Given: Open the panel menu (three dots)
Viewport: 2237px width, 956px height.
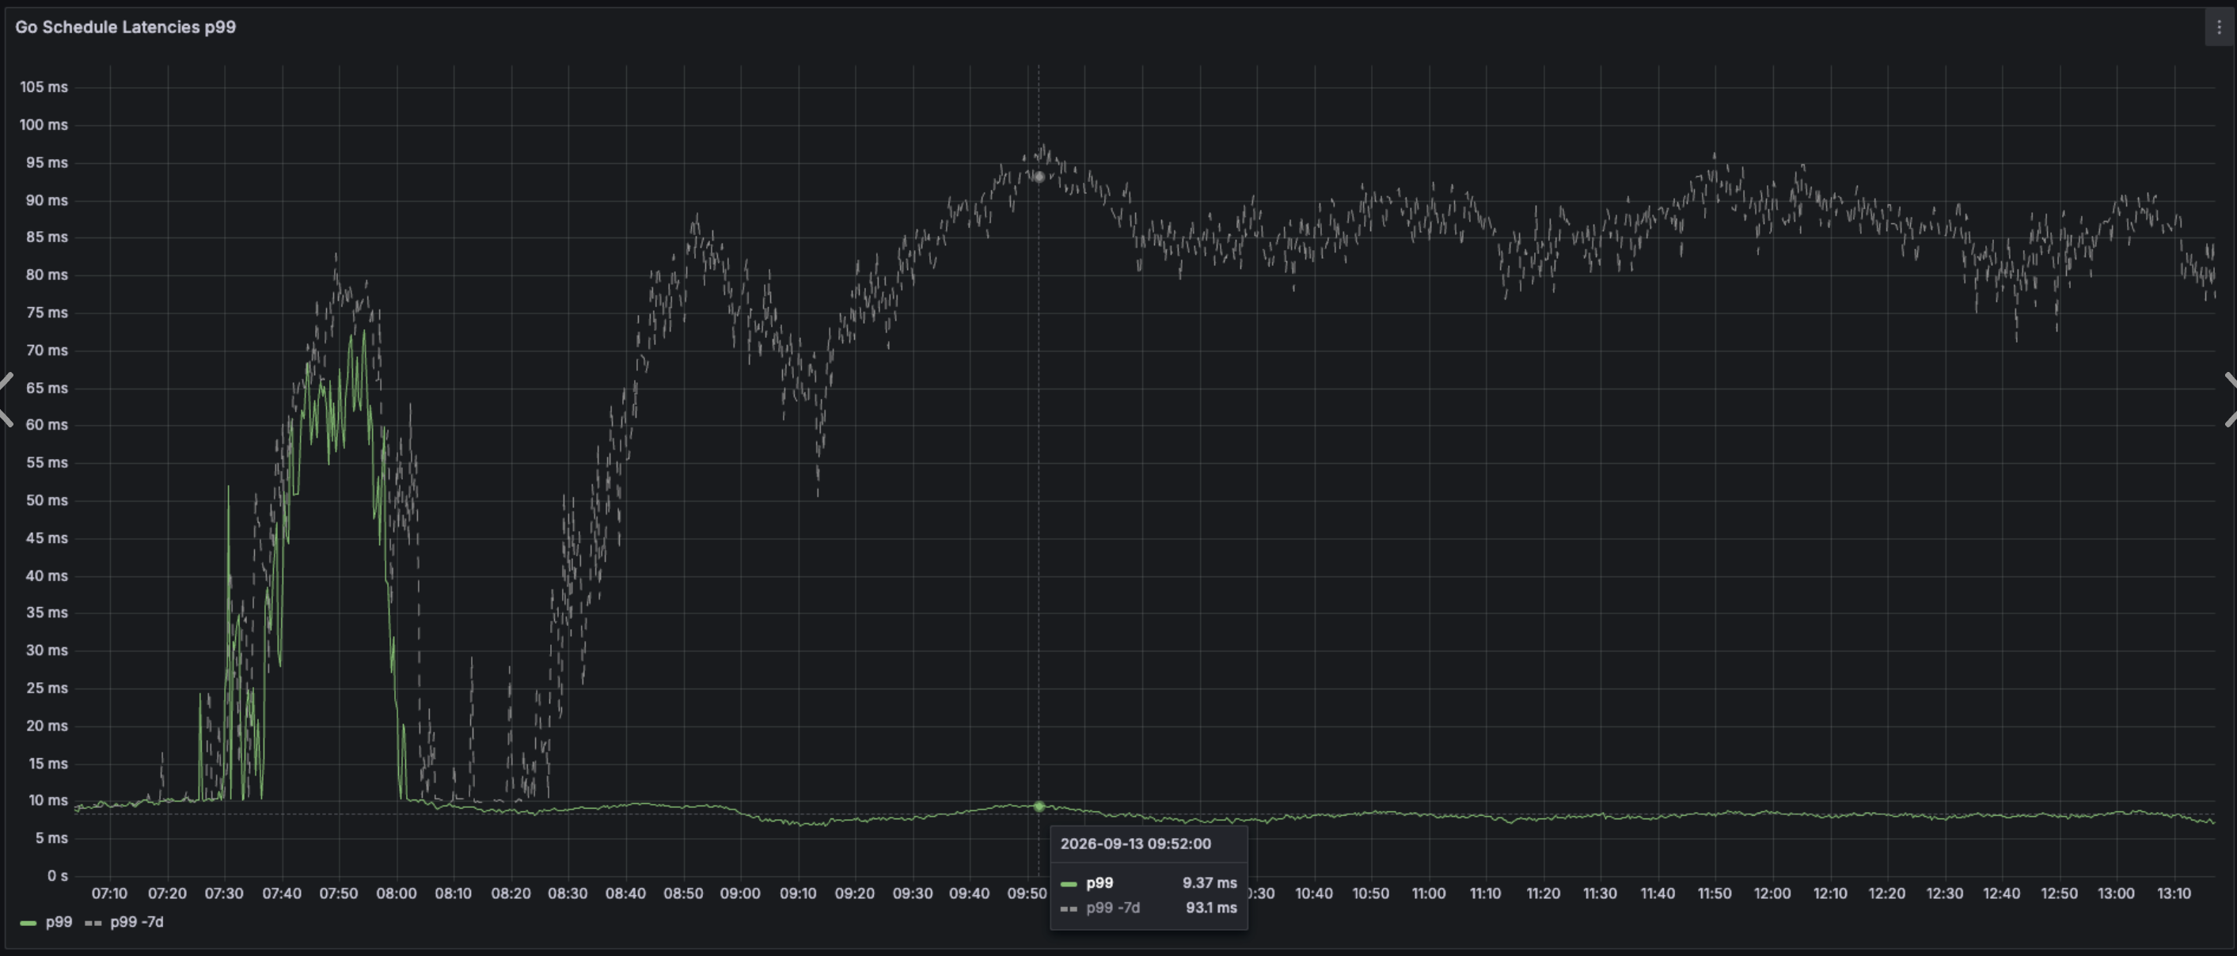Looking at the screenshot, I should [2219, 27].
